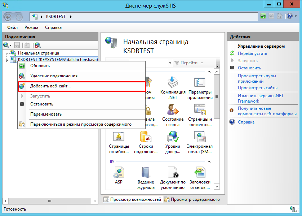Choose Остановить from context menu
The width and height of the screenshot is (302, 216).
pyautogui.click(x=81, y=104)
